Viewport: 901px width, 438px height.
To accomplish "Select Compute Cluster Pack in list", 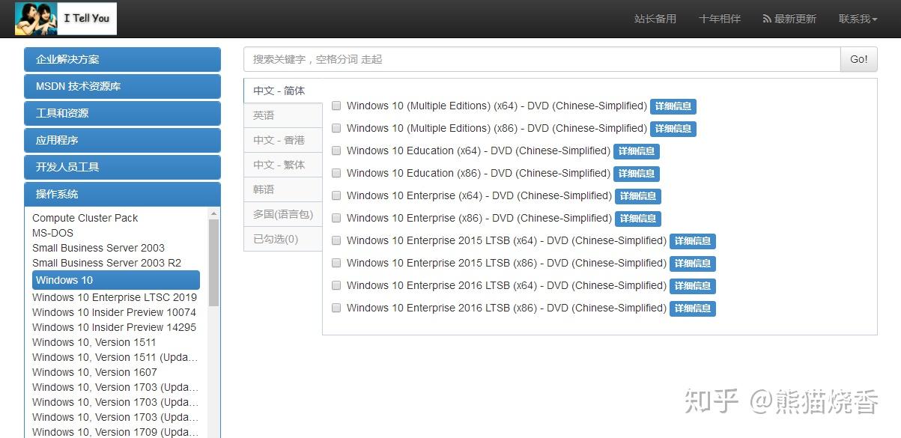I will (85, 218).
